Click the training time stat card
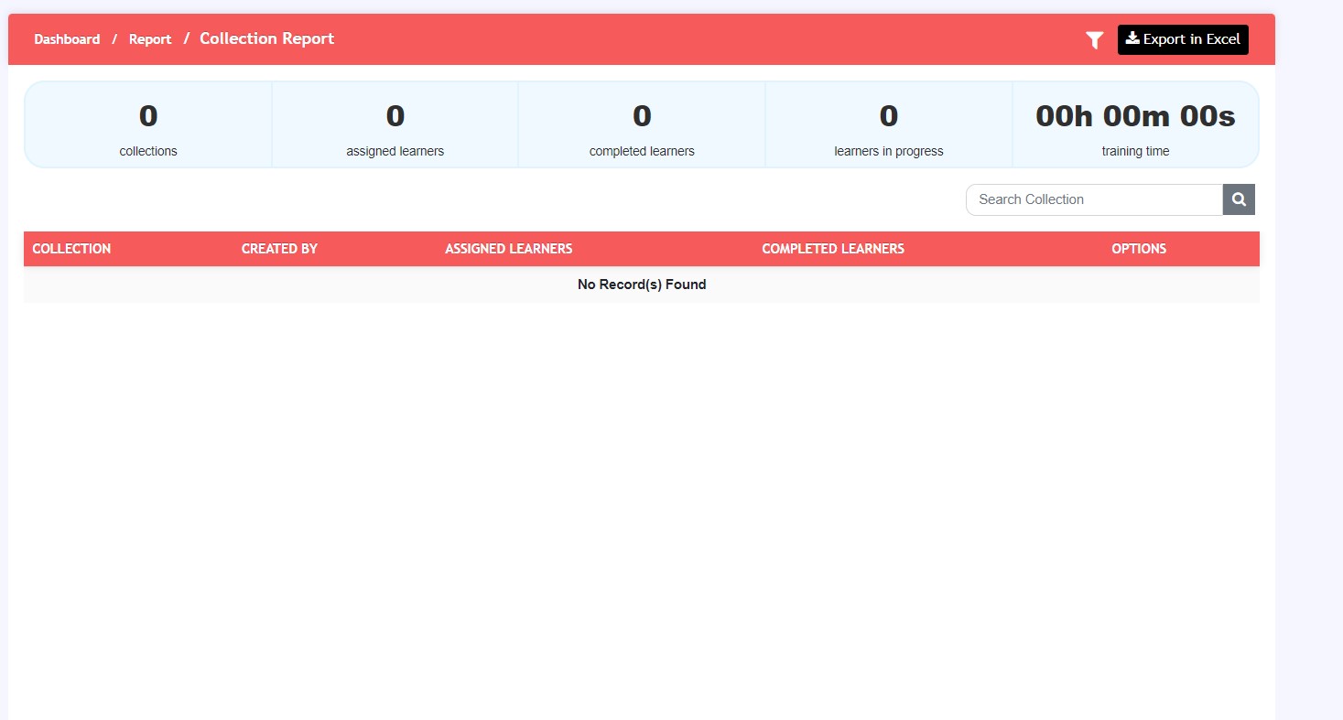The image size is (1343, 720). coord(1135,125)
